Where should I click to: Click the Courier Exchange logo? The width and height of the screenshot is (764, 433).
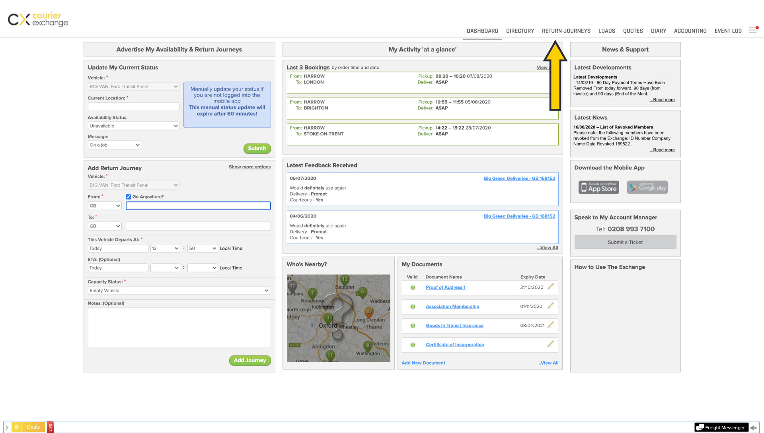click(38, 19)
